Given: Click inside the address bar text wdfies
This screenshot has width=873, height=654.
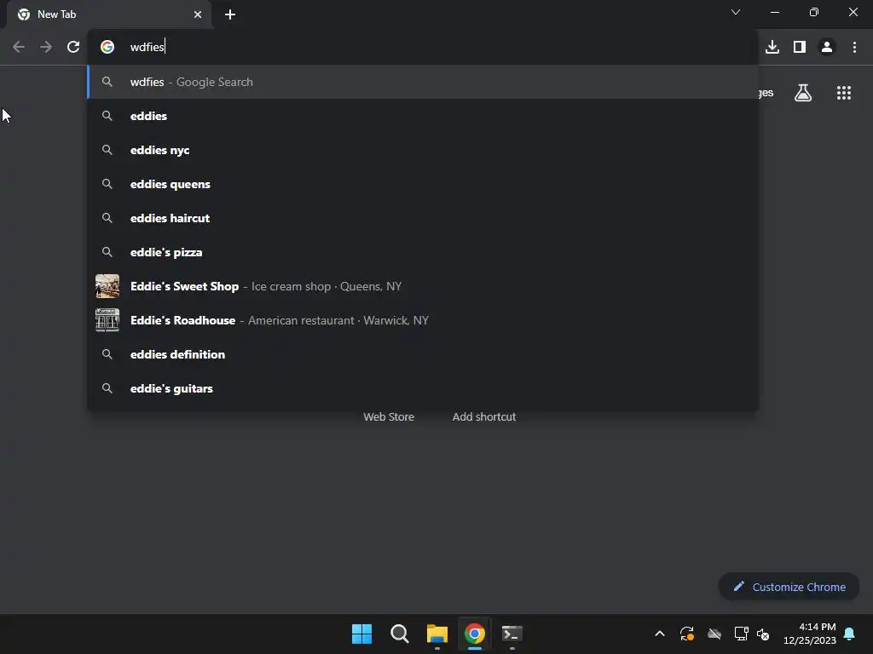Looking at the screenshot, I should [147, 48].
